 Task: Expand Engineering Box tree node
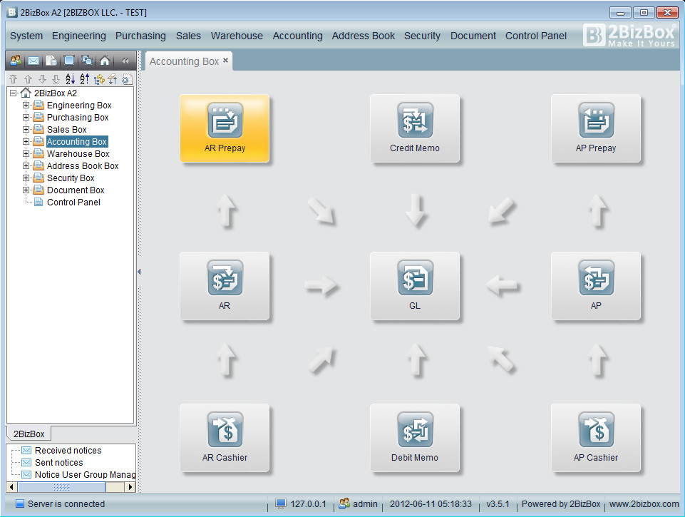pyautogui.click(x=26, y=106)
